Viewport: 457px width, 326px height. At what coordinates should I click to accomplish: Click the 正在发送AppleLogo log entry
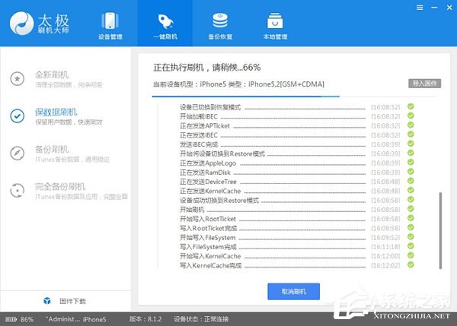point(208,163)
